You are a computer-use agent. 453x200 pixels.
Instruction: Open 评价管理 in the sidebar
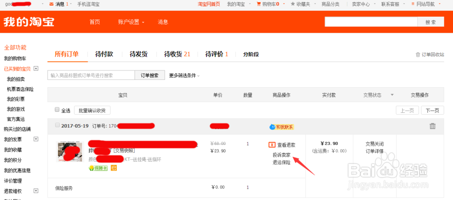click(x=13, y=181)
